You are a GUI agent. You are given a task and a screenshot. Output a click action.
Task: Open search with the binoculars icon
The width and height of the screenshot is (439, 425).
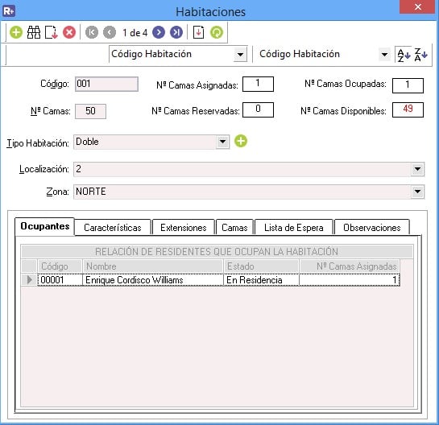[x=34, y=32]
